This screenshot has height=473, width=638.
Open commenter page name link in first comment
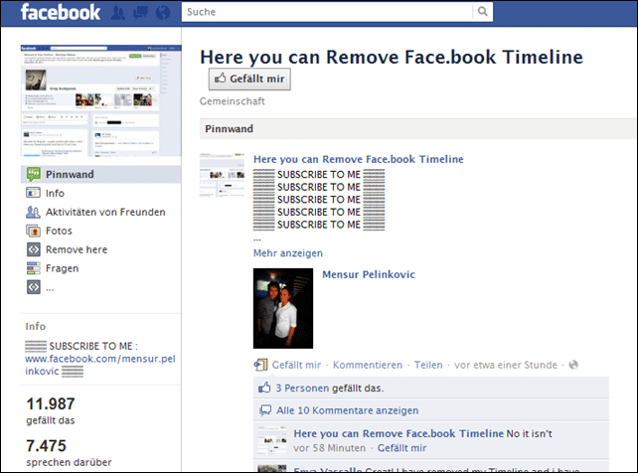click(399, 433)
